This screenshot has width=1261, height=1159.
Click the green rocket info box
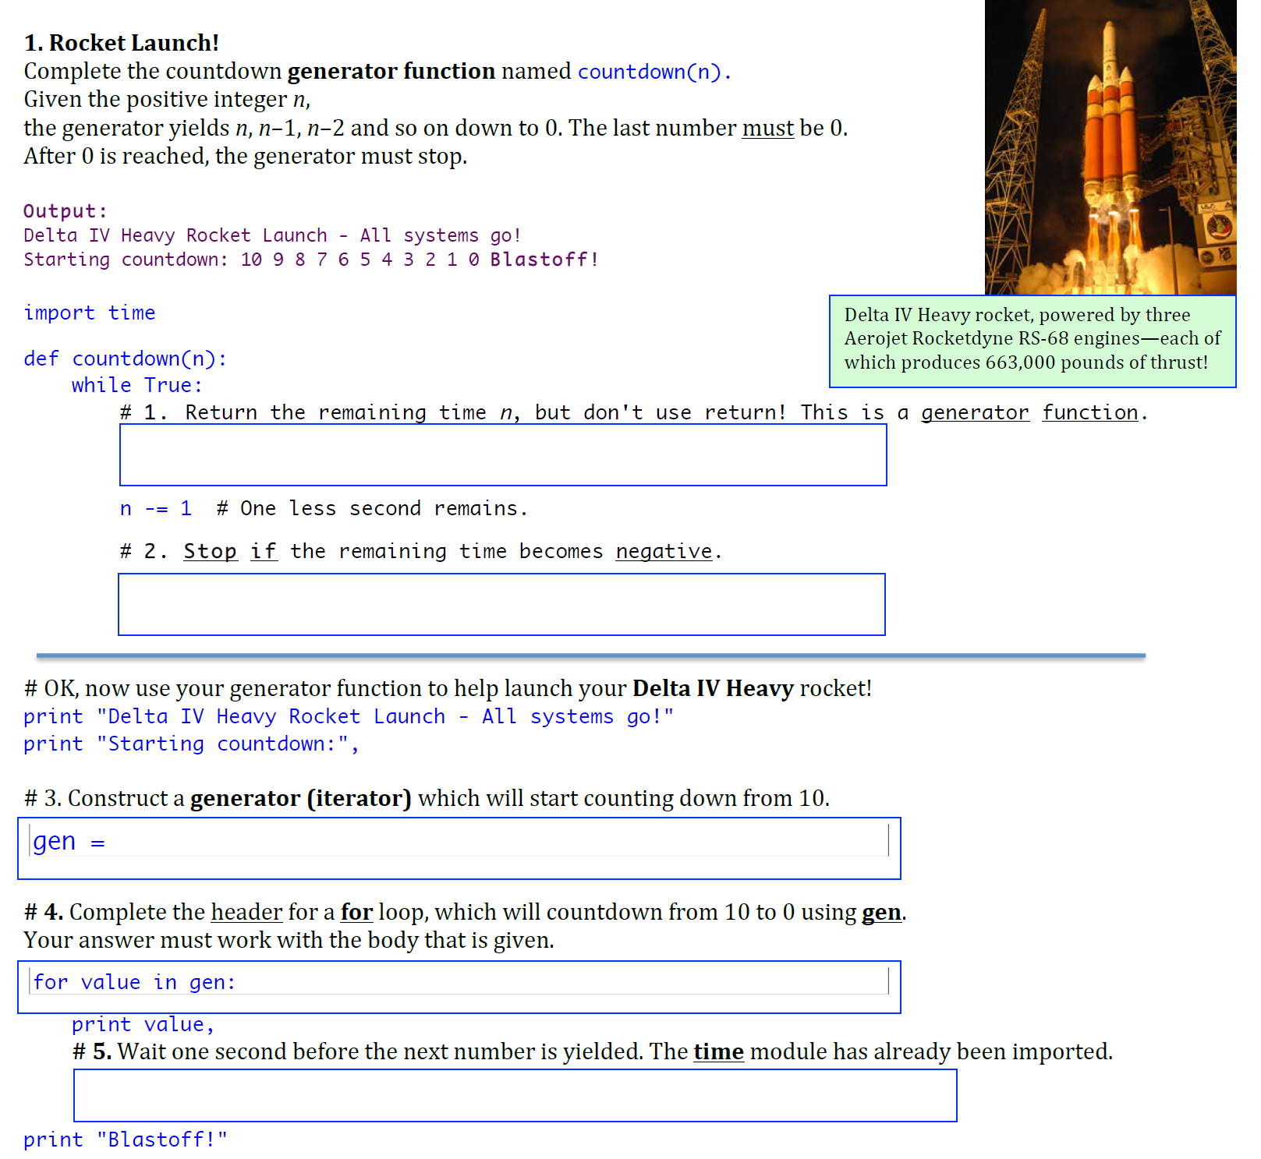tap(1032, 341)
